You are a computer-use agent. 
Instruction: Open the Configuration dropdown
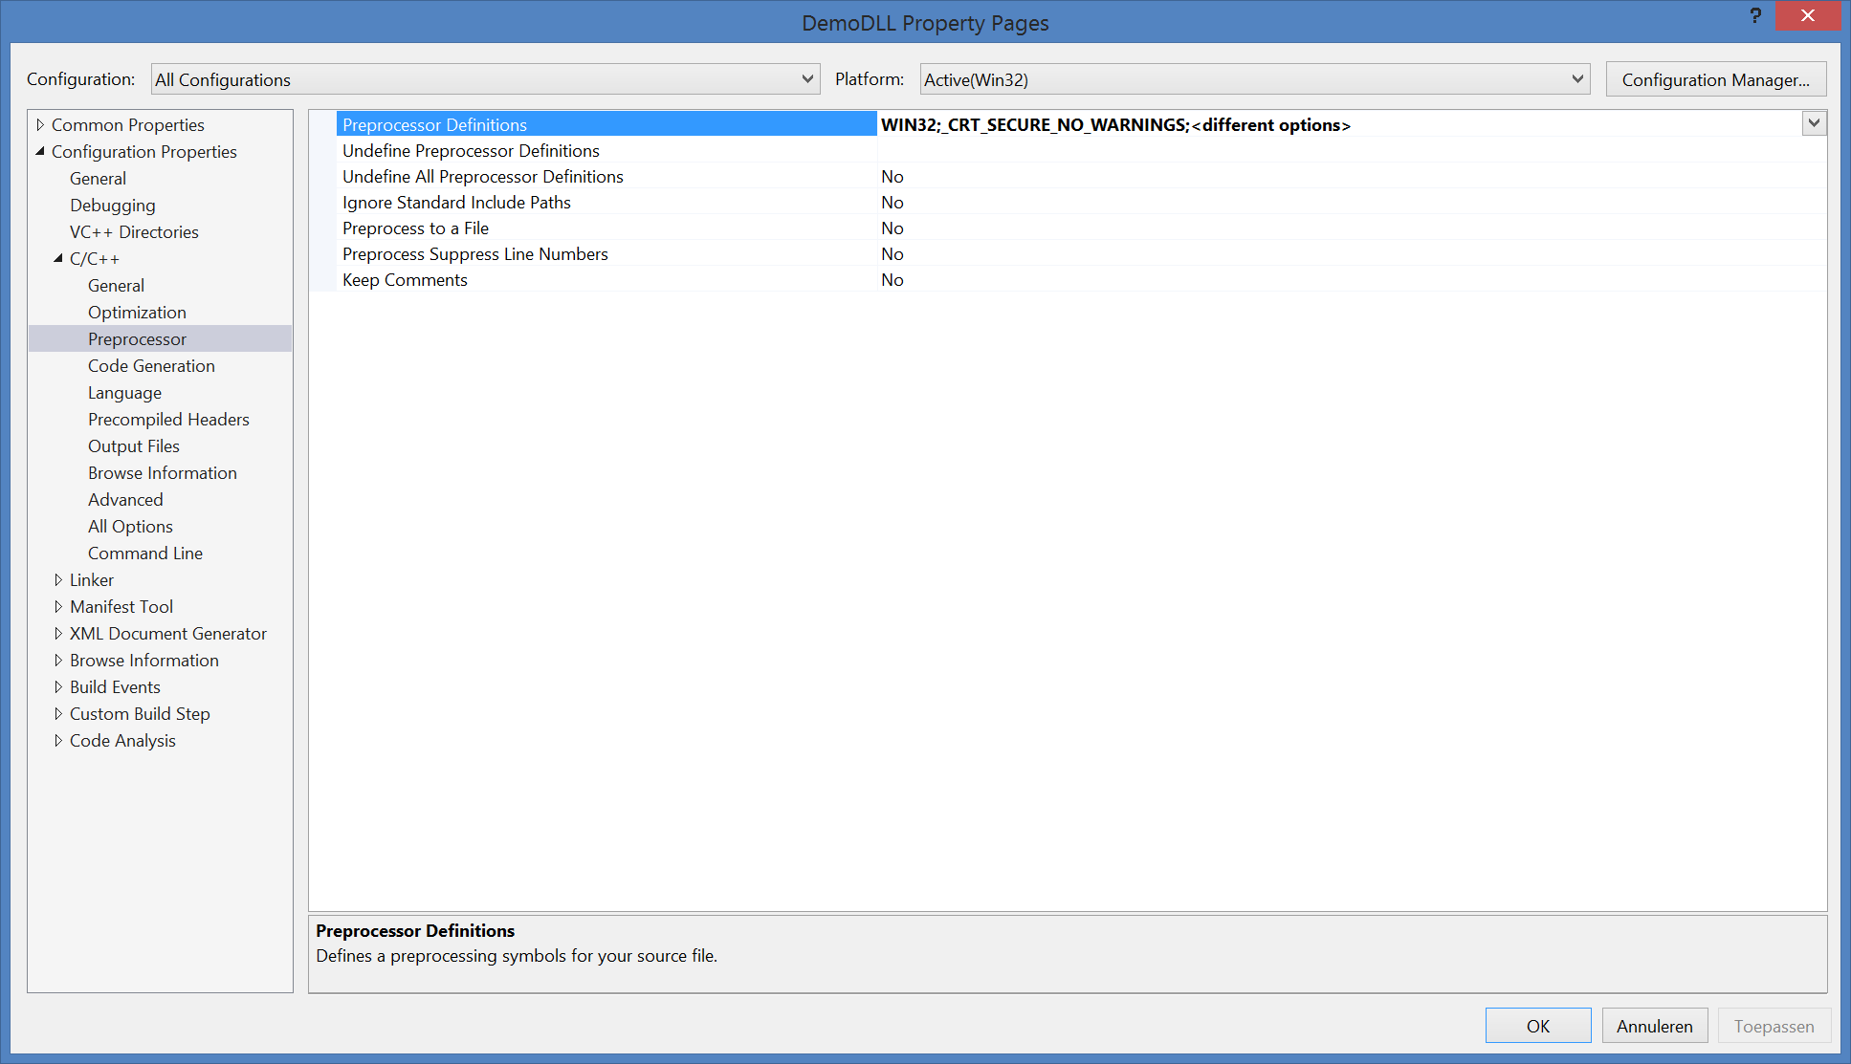pyautogui.click(x=485, y=79)
